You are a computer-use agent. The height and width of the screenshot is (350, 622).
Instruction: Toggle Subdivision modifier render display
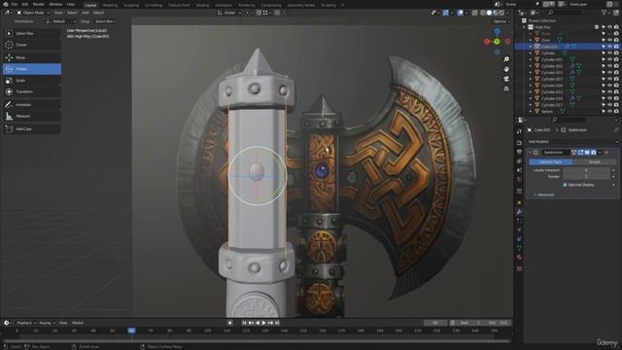pyautogui.click(x=594, y=153)
